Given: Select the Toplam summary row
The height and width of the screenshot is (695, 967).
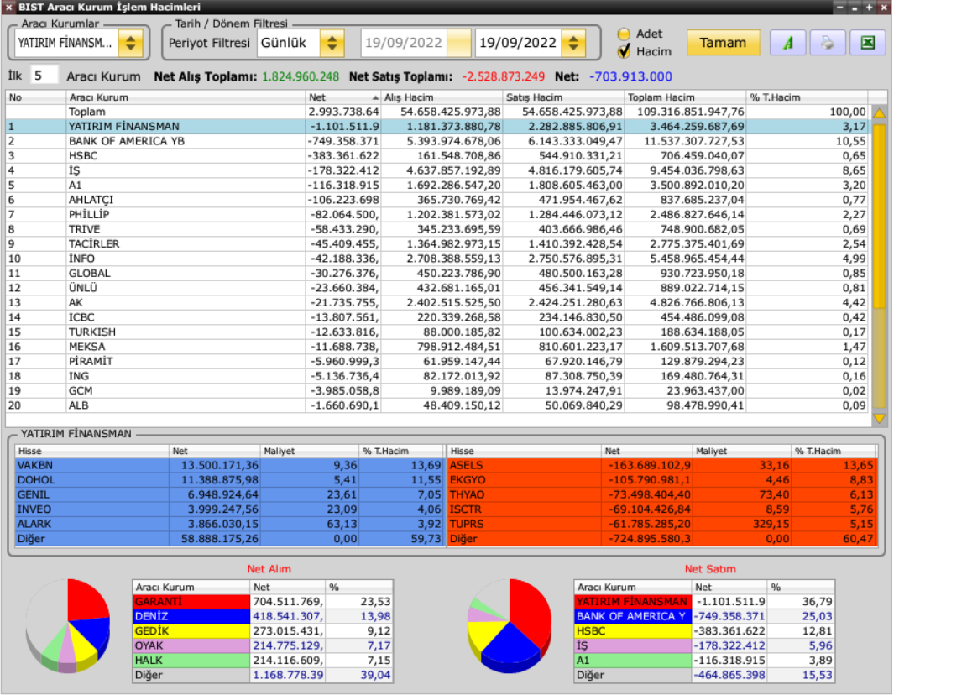Looking at the screenshot, I should [436, 112].
